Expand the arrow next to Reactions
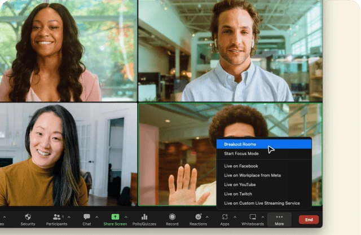Image resolution: width=361 pixels, height=235 pixels. pos(208,216)
